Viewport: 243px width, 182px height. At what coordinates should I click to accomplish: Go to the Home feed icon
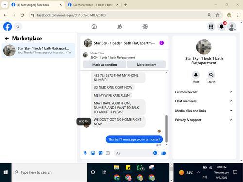coord(94,27)
